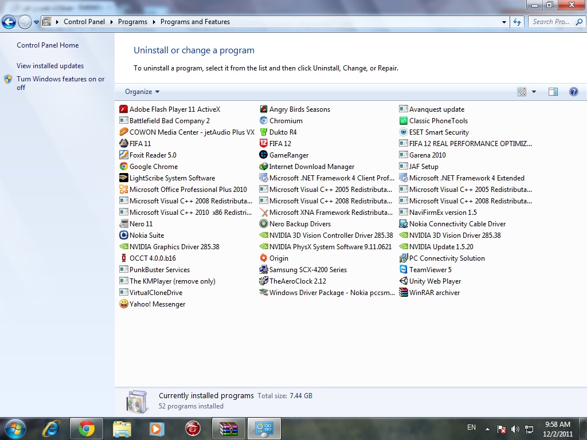Expand the arrow after Control Panel breadcrumb
Viewport: 587px width, 440px height.
(x=112, y=22)
